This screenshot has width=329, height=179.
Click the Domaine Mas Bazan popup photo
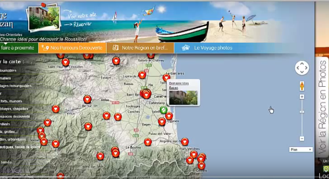click(x=183, y=98)
